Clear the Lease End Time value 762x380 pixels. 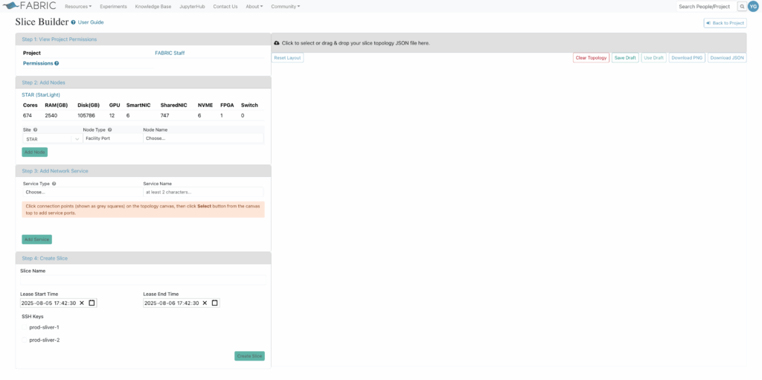(205, 303)
